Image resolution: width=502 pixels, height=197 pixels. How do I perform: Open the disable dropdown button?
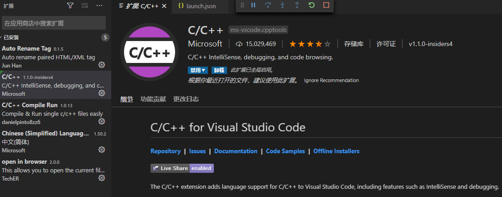pyautogui.click(x=198, y=70)
